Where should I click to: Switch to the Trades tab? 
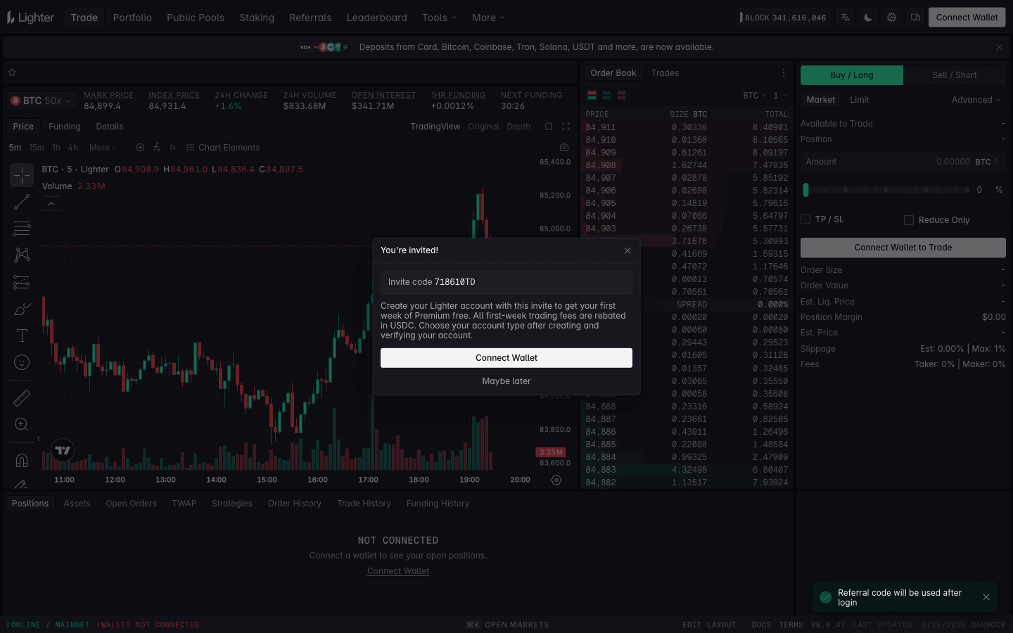tap(665, 73)
